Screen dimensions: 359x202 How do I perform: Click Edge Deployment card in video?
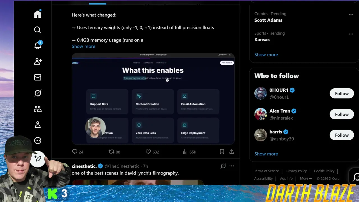click(198, 130)
